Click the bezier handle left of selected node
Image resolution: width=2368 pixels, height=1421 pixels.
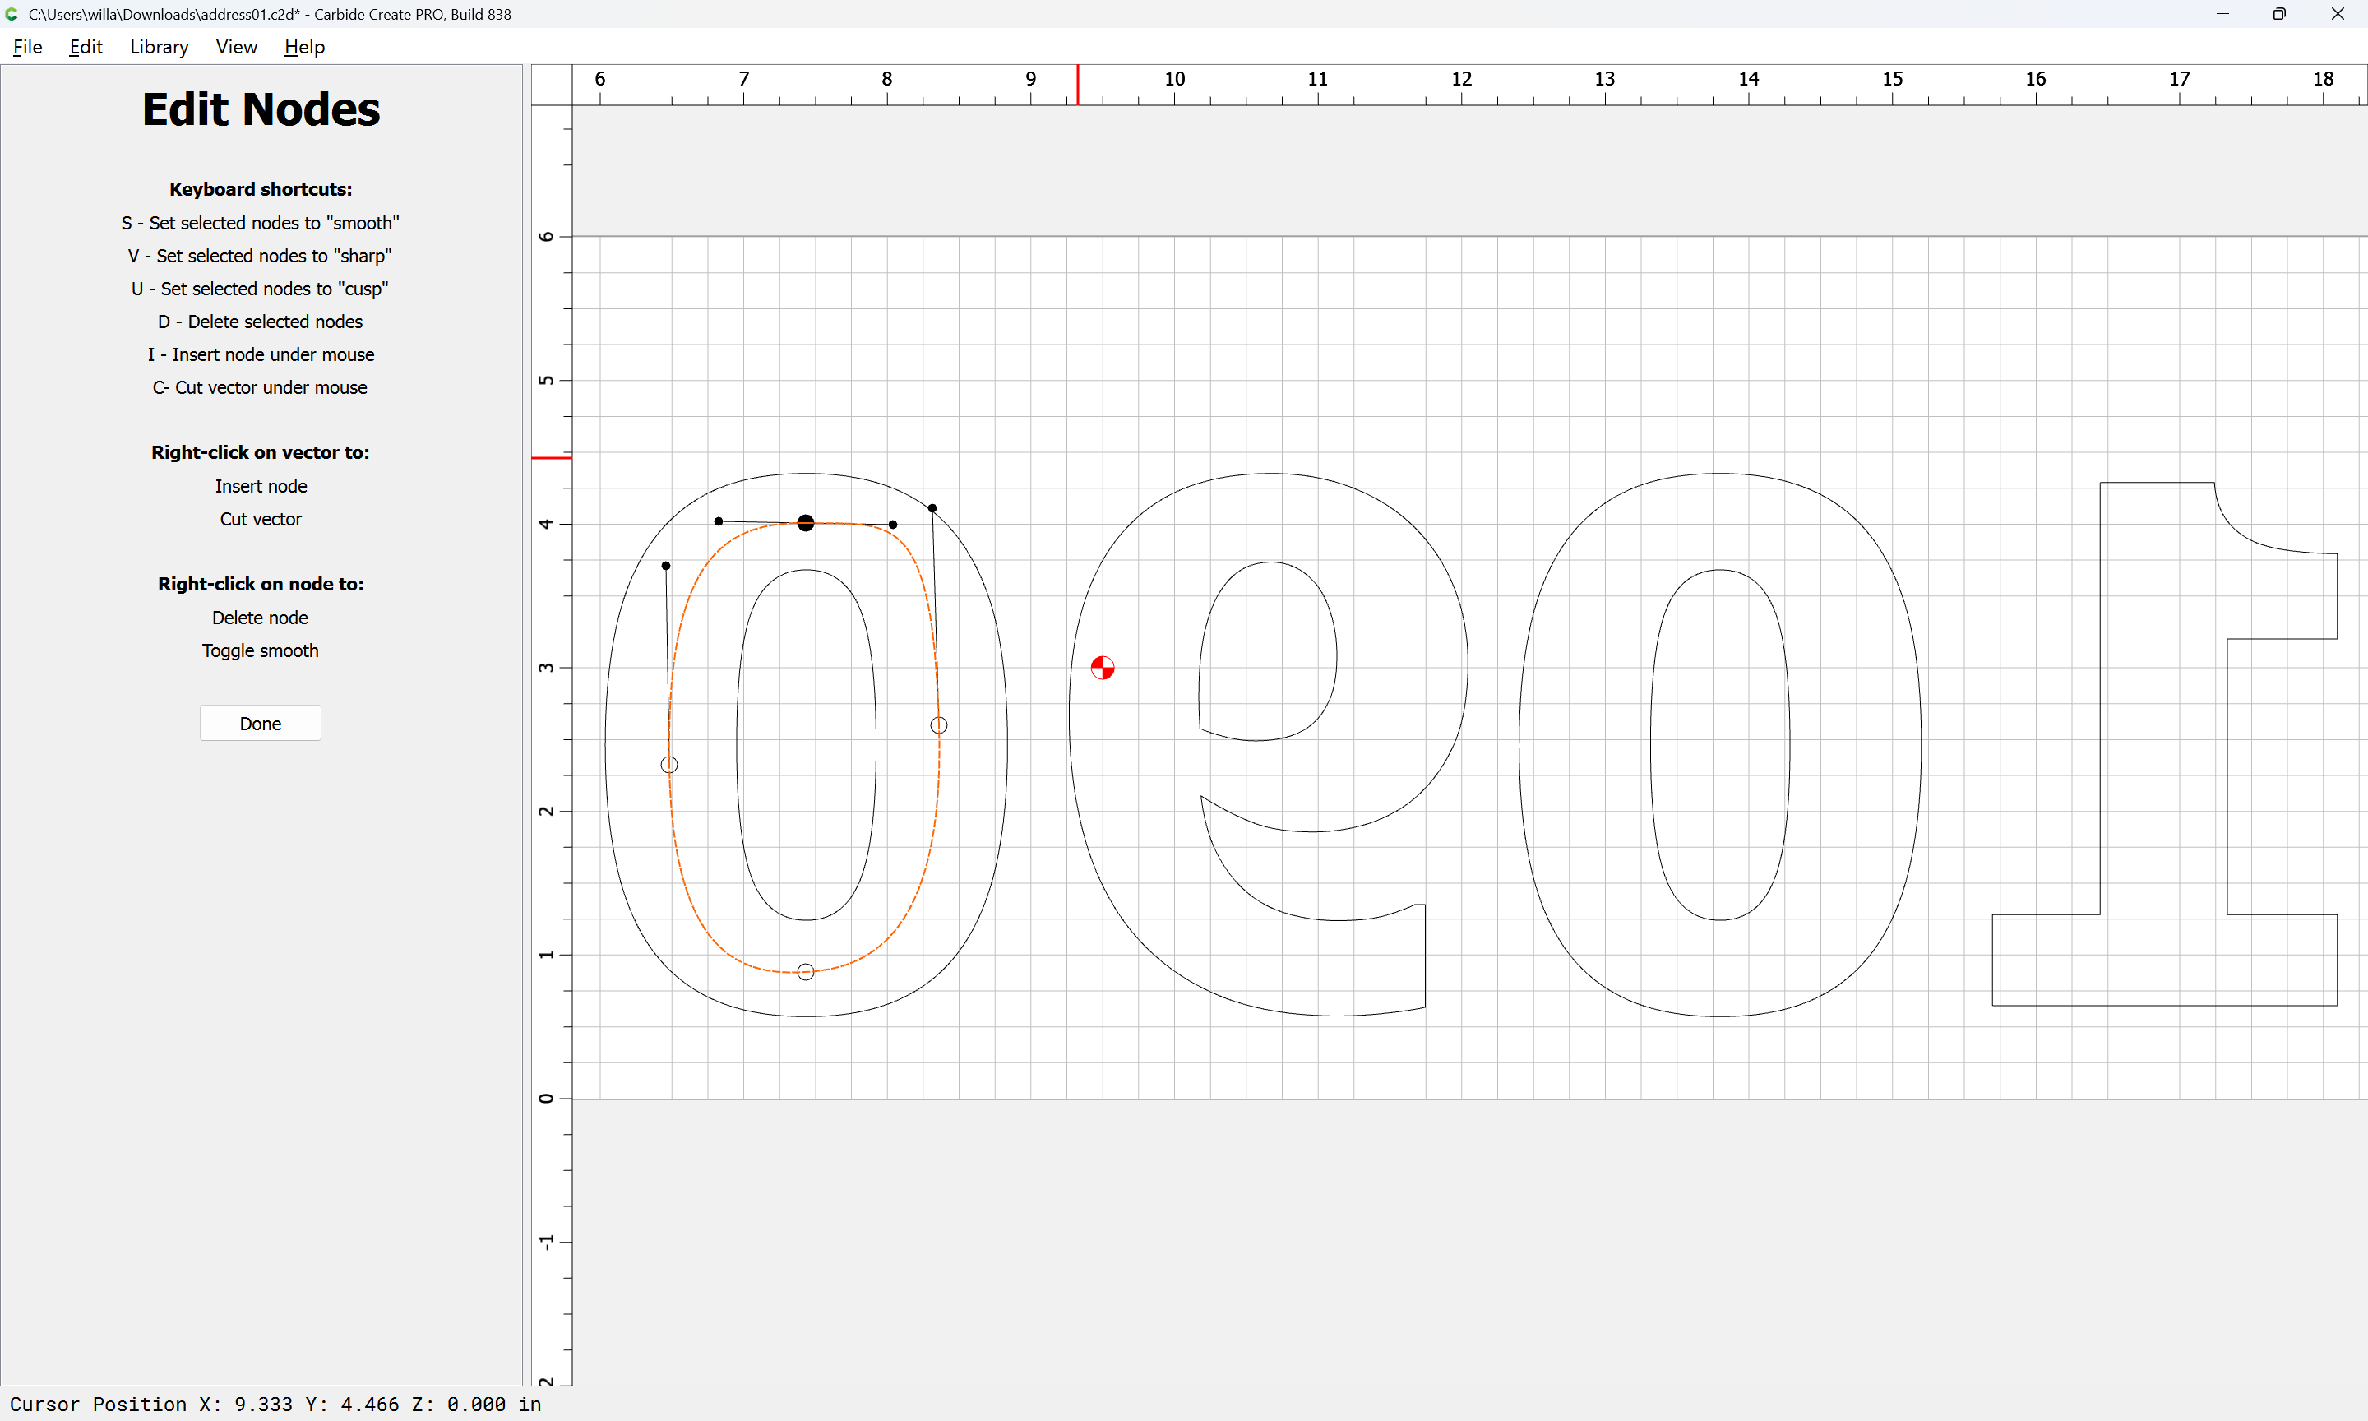pyautogui.click(x=719, y=522)
